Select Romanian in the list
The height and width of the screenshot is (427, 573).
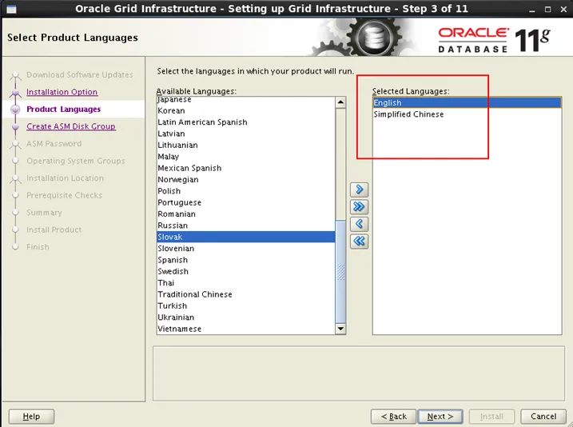pos(246,213)
